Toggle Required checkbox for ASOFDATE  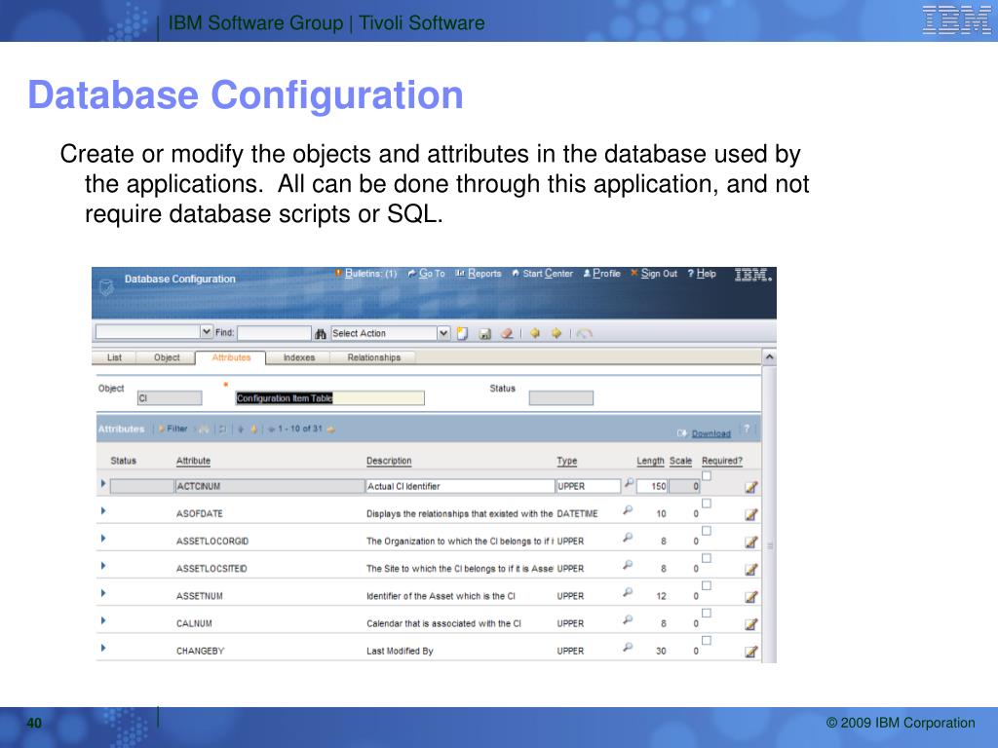click(x=707, y=504)
